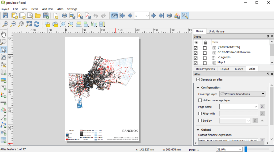This screenshot has height=152, width=274.
Task: Open the Coverage layer dropdown
Action: [x=242, y=94]
